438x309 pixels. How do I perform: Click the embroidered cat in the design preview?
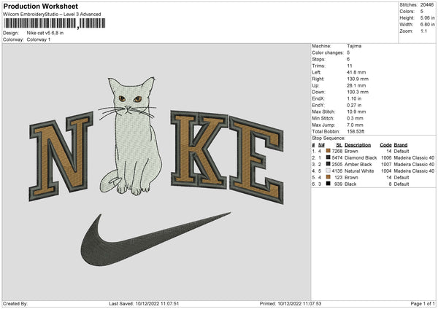131,136
